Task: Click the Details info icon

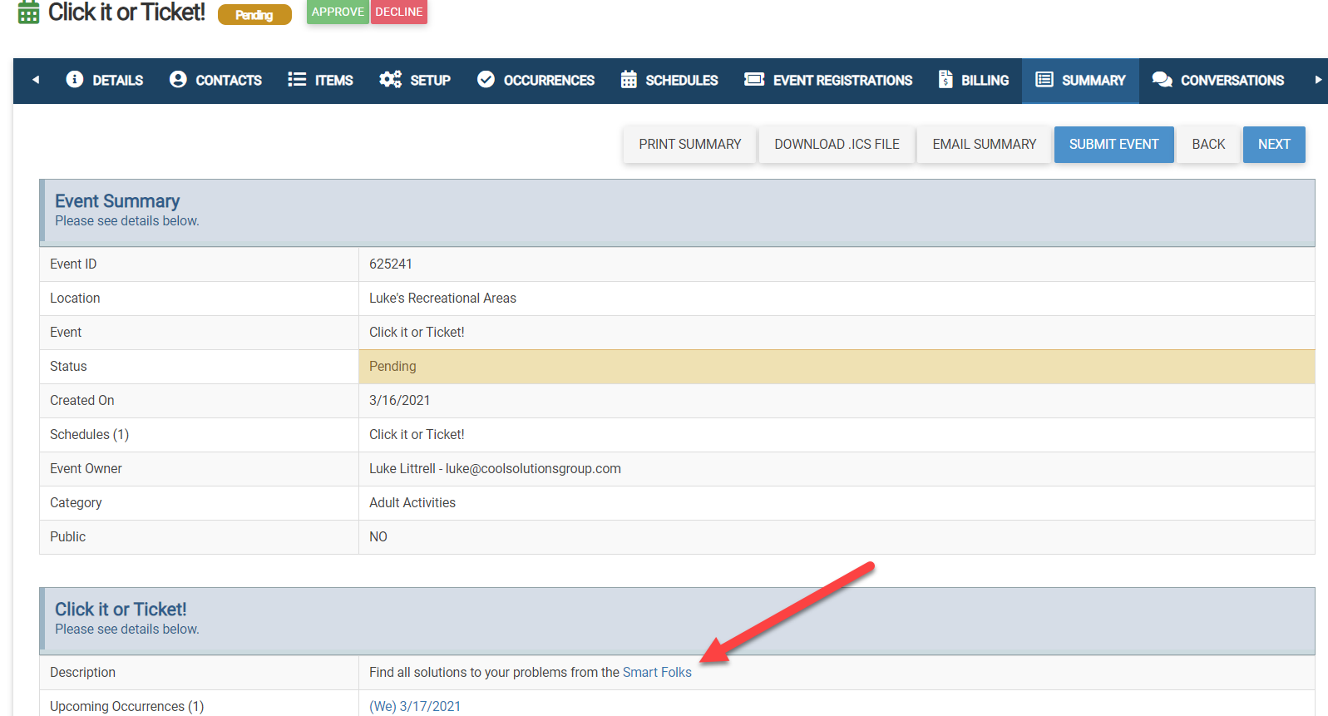Action: pos(75,80)
